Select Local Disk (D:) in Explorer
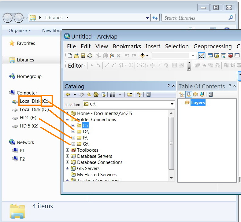Image resolution: width=241 pixels, height=222 pixels. point(34,109)
